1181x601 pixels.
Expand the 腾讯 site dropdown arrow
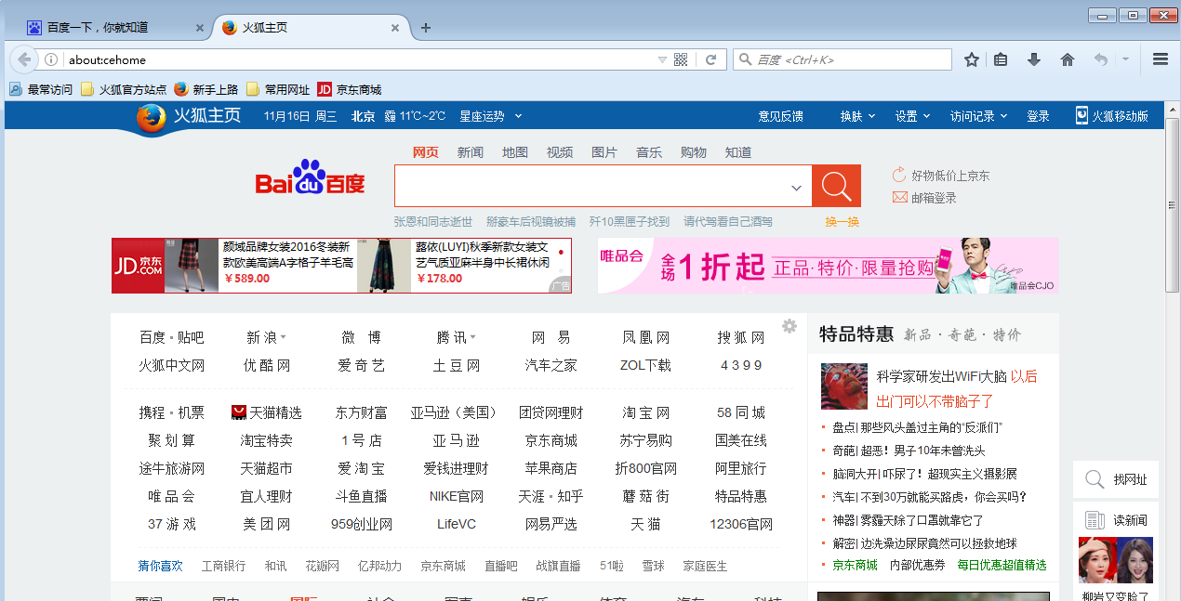pyautogui.click(x=472, y=337)
